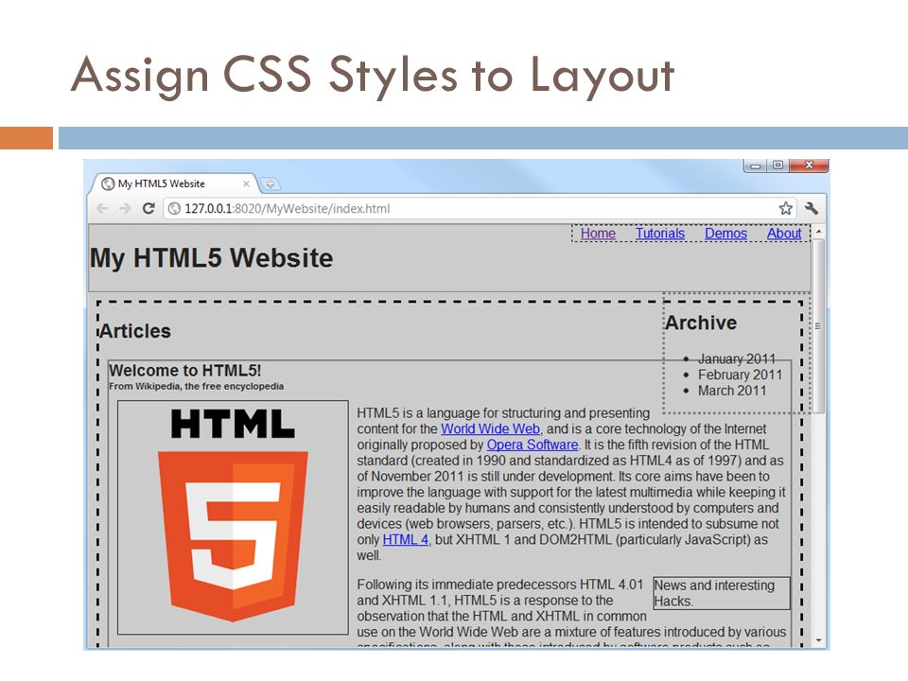Click the globe icon in the address bar
The height and width of the screenshot is (681, 908).
pyautogui.click(x=174, y=208)
